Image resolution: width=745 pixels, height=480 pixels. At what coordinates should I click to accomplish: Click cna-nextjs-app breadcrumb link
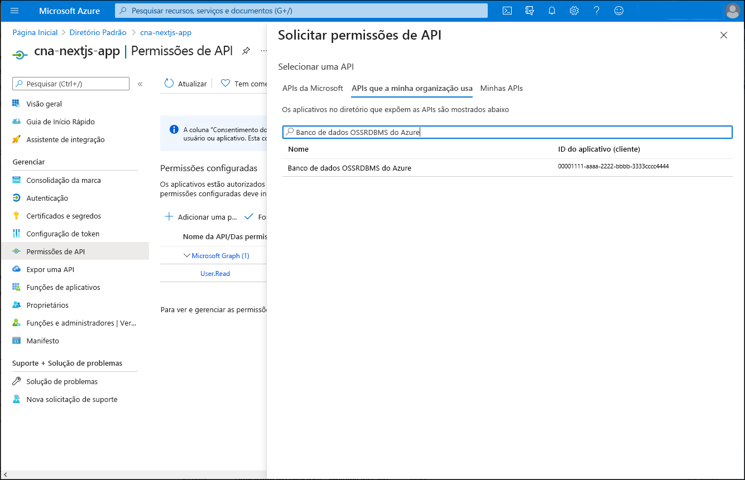tap(166, 33)
